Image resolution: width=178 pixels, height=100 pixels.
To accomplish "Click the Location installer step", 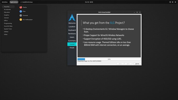I will coord(72,27).
